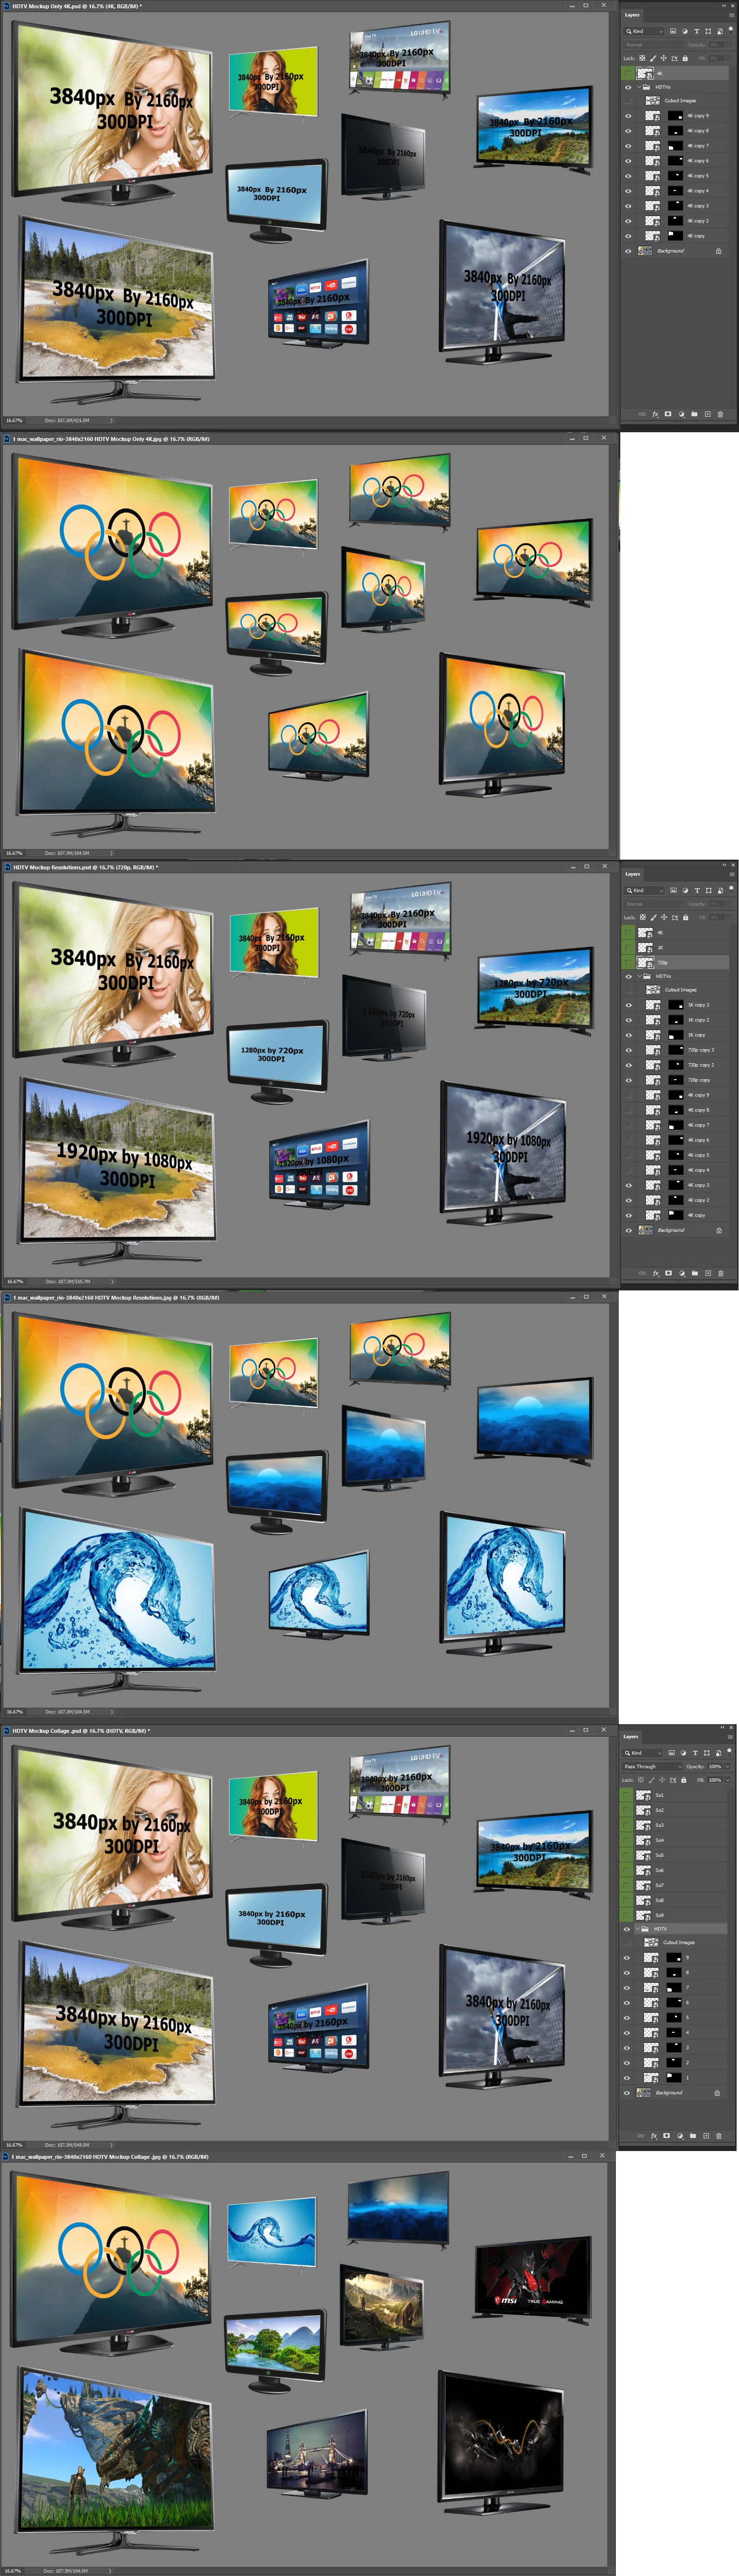Filter type layers in Only 4K.psd Layers panel
Screen dimensions: 739x2576
[x=697, y=31]
